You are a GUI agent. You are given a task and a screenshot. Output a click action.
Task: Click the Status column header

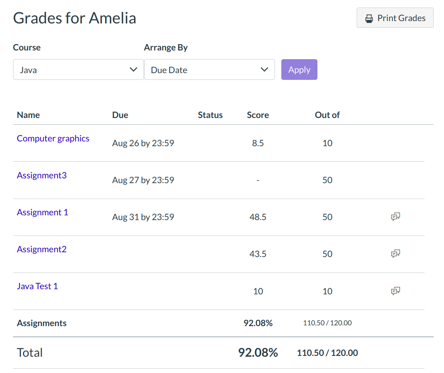(x=210, y=115)
